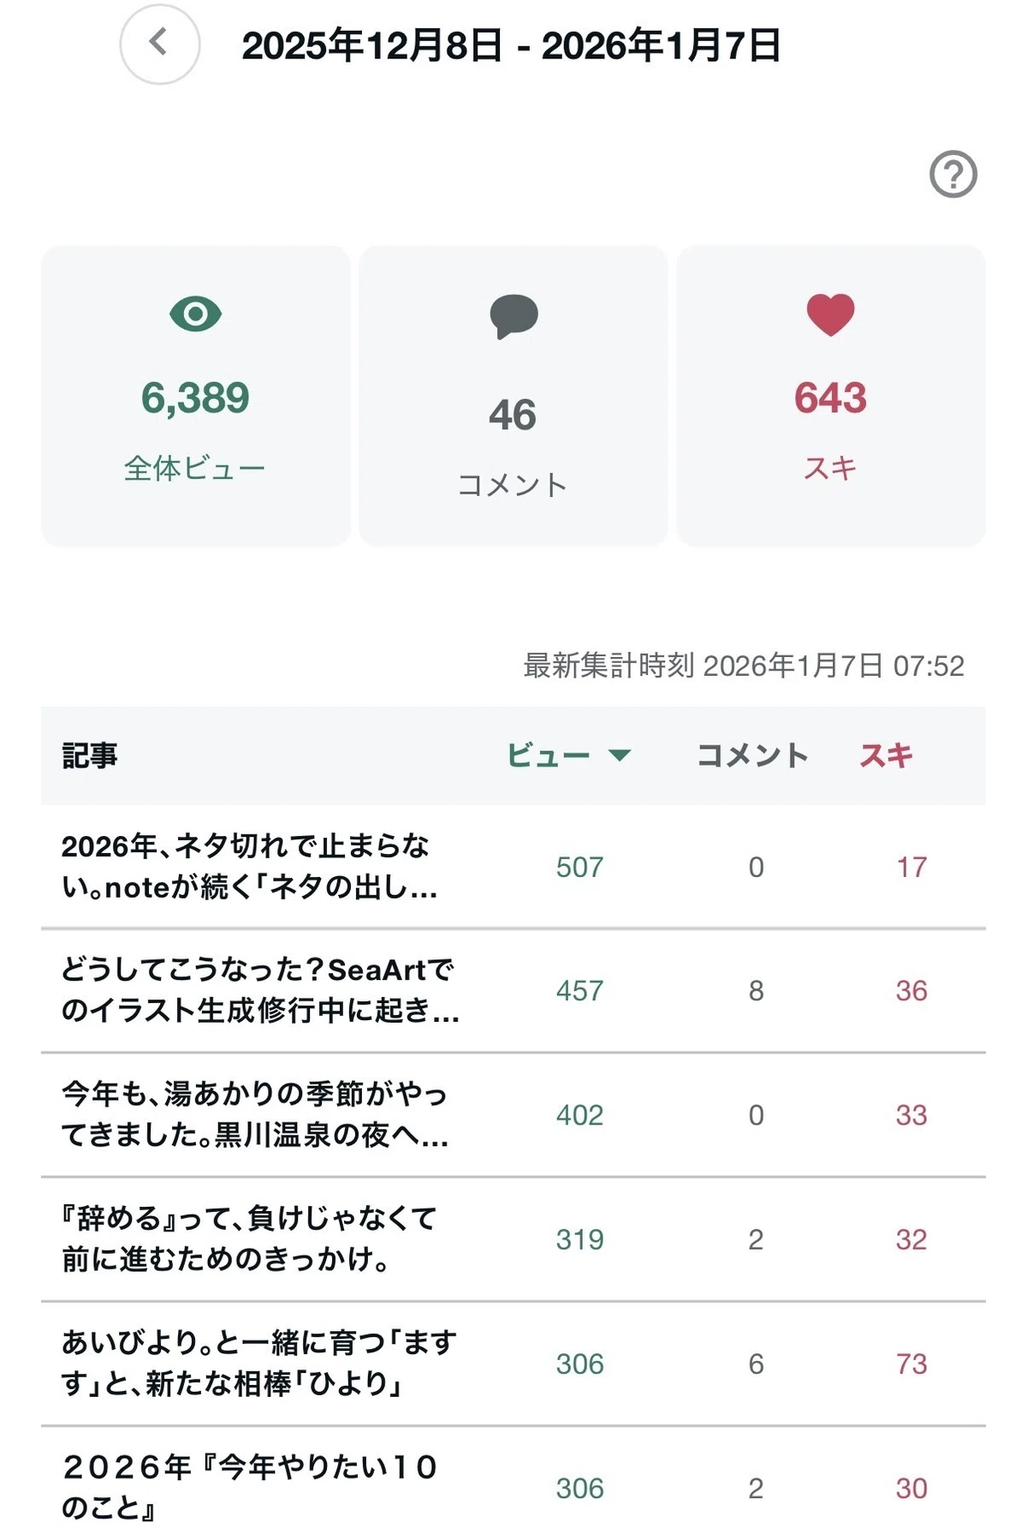Screen dimensions: 1027x1540
Task: Open help via question mark icon
Action: click(x=953, y=175)
